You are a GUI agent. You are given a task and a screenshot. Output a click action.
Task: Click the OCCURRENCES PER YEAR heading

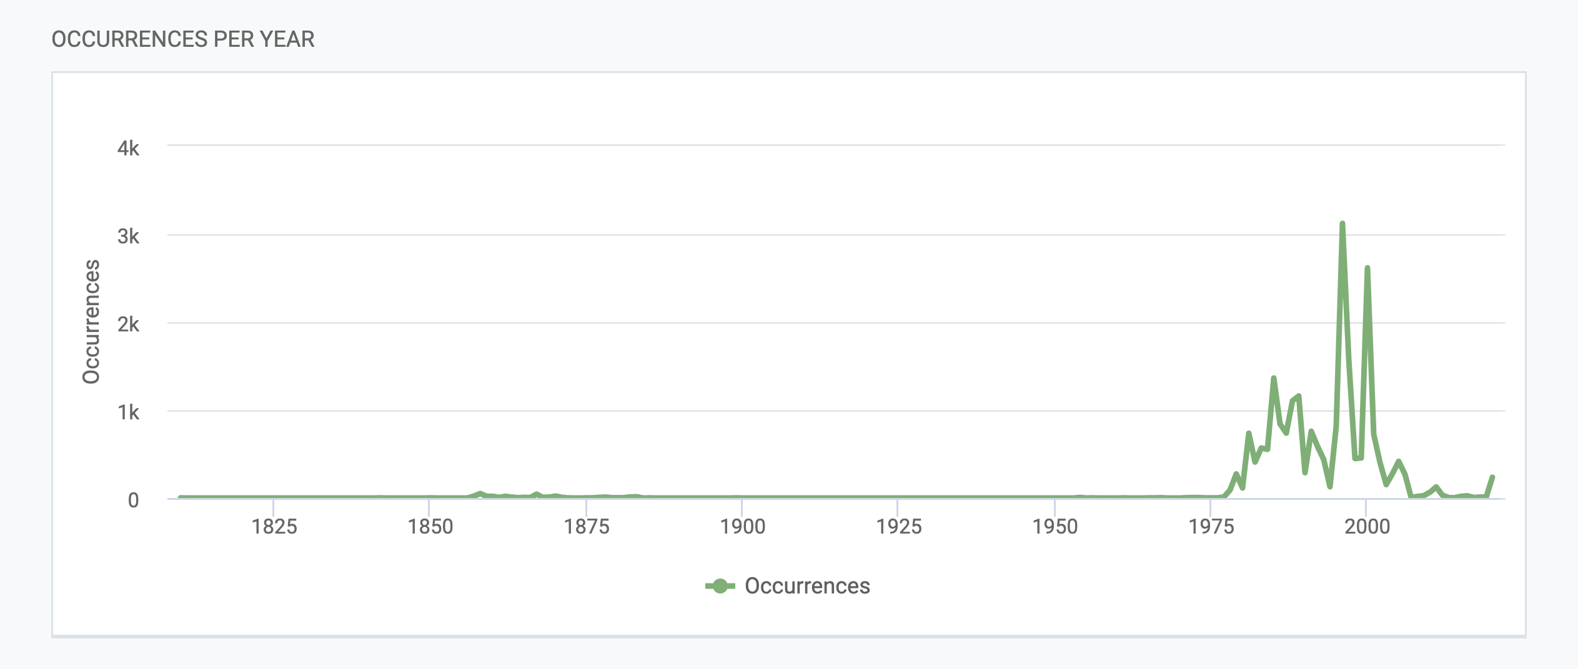[183, 39]
